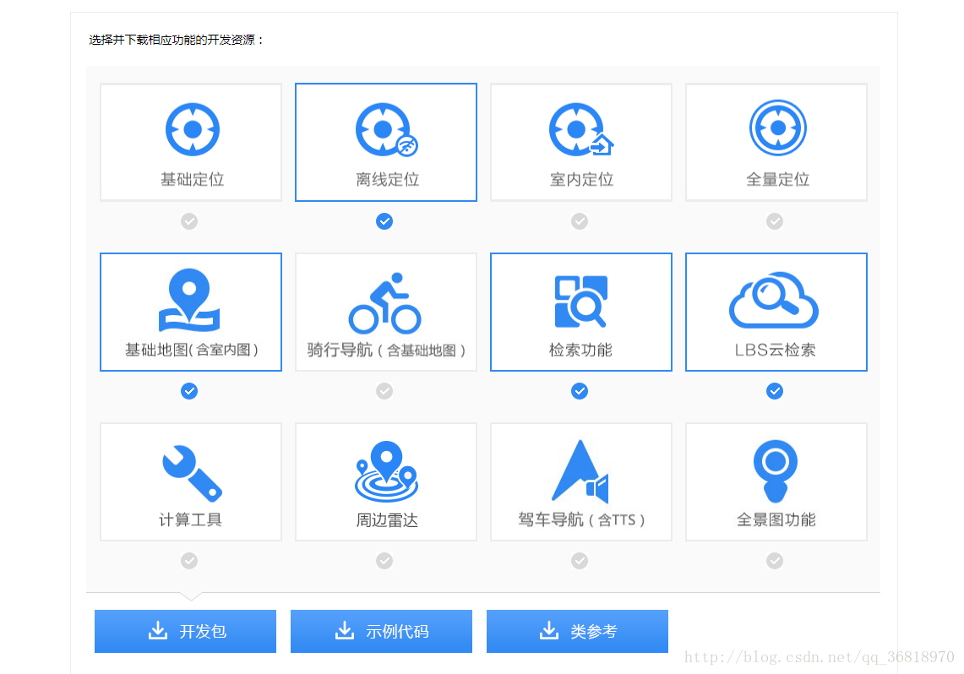Deselect the checkmark under 检索功能
The image size is (964, 674).
click(580, 391)
